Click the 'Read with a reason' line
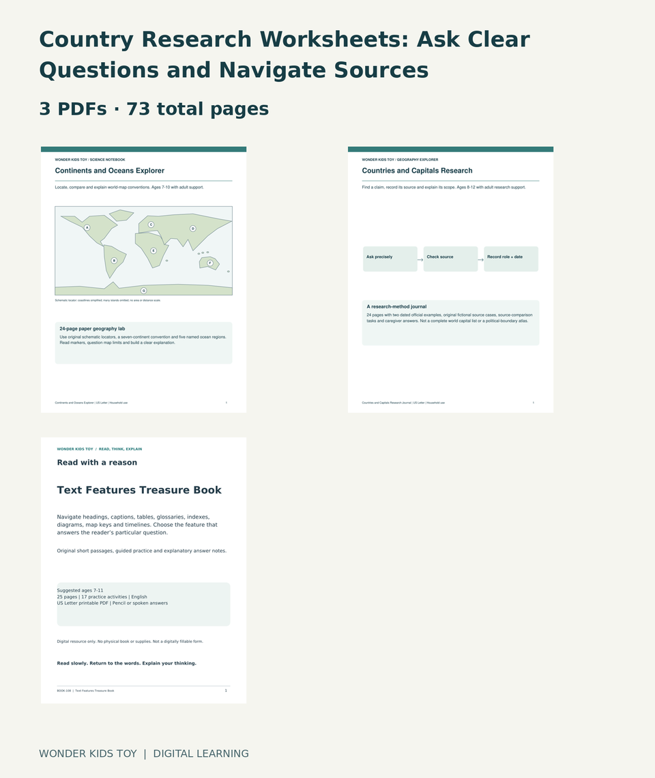This screenshot has width=655, height=778. 98,463
